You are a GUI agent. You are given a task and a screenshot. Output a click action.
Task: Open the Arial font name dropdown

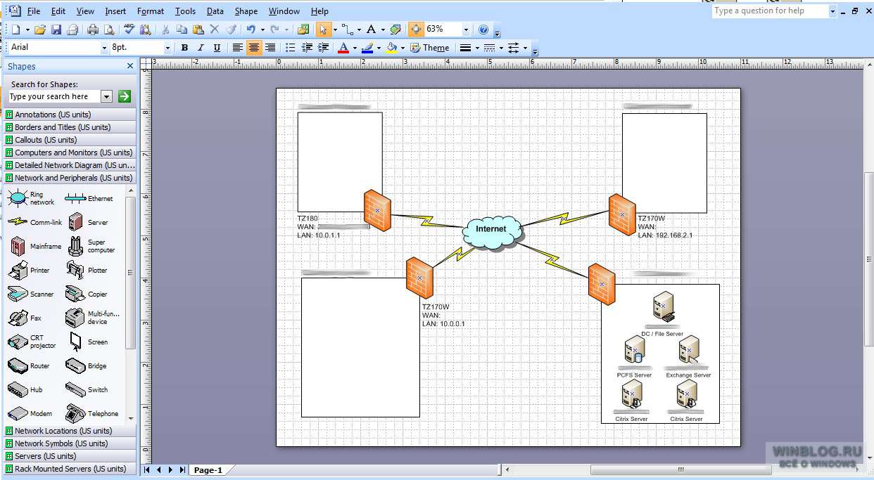103,48
